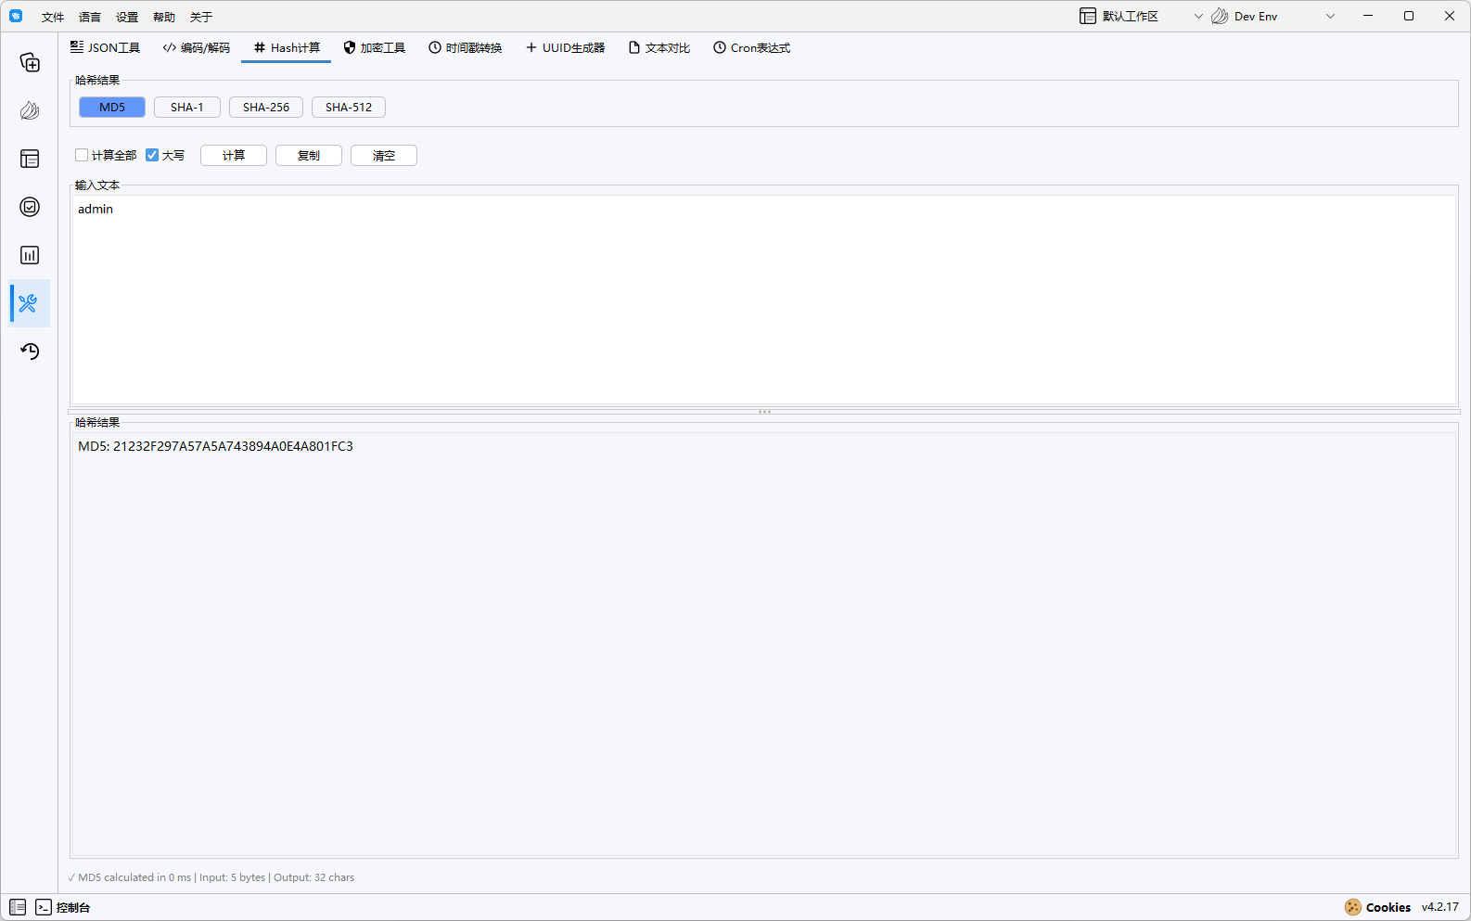
Task: Toggle the sidebar panel icon in status bar
Action: (x=18, y=907)
